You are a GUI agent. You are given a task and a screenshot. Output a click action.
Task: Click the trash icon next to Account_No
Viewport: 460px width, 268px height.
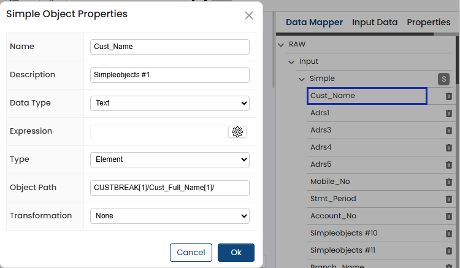448,216
